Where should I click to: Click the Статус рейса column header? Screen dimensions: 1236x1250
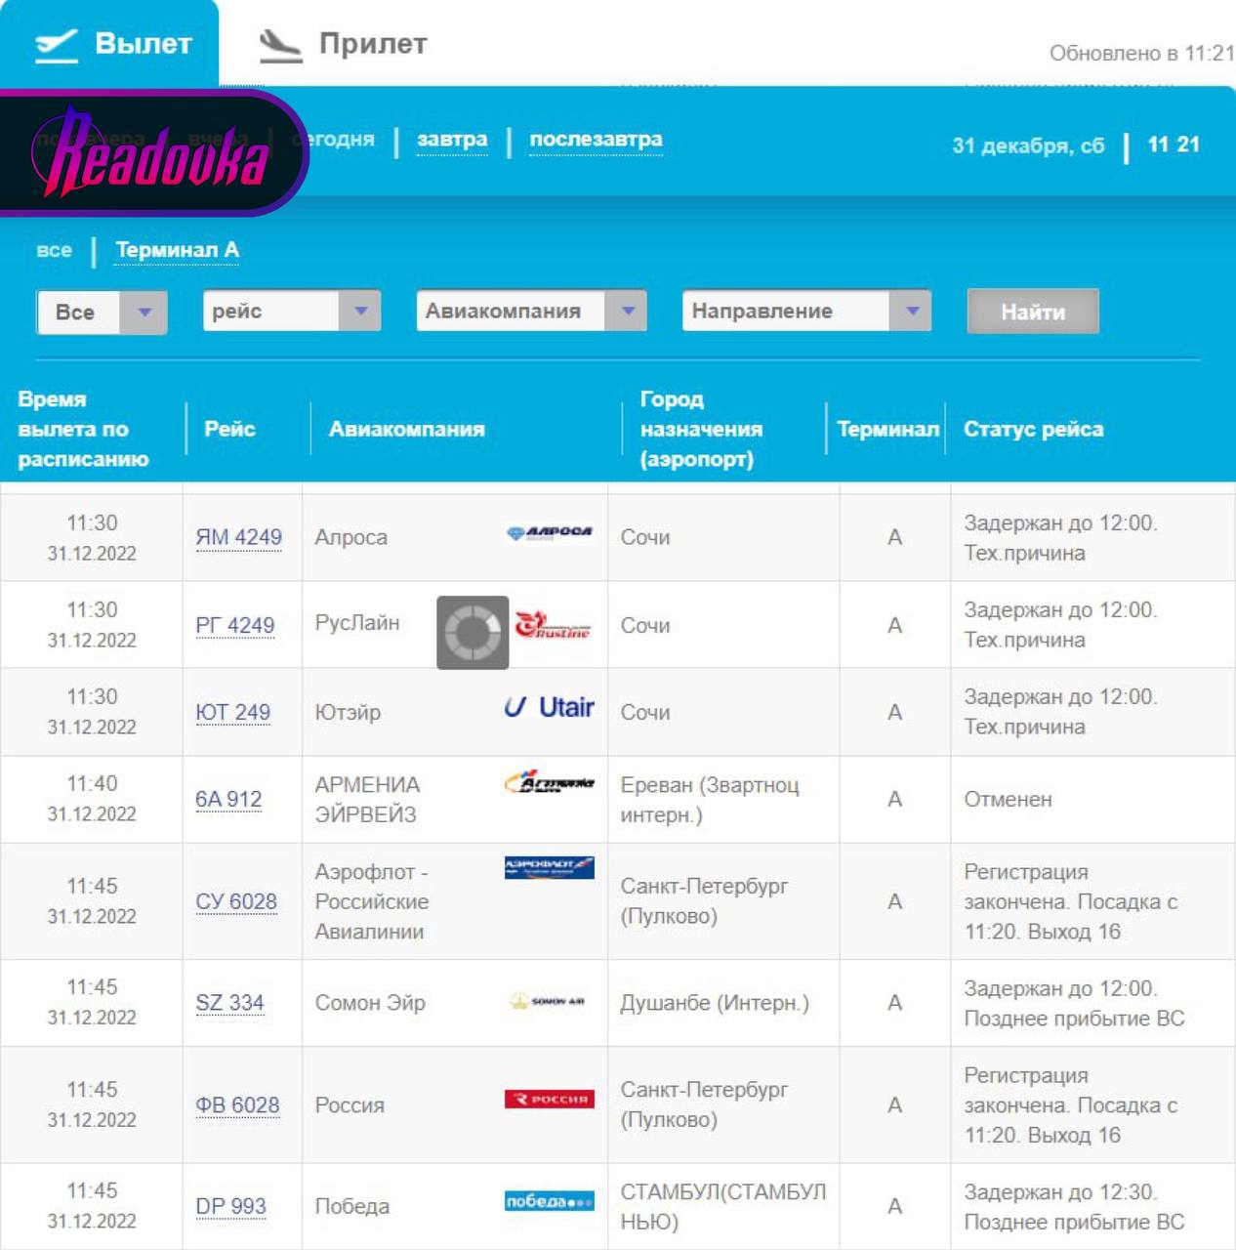1033,429
